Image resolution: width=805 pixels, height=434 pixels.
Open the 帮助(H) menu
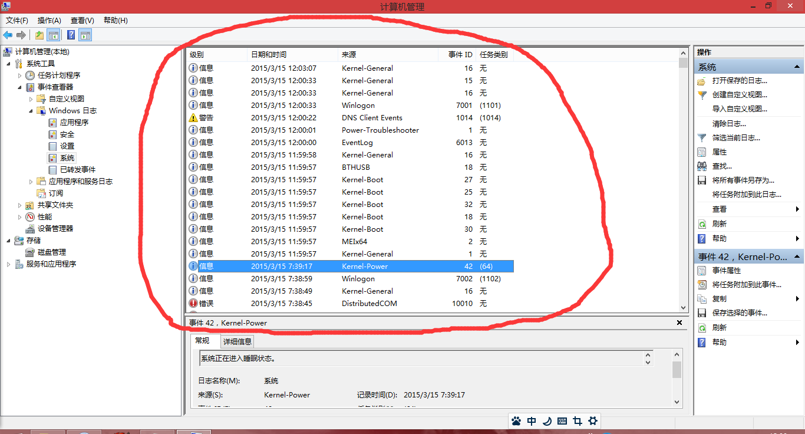(116, 20)
